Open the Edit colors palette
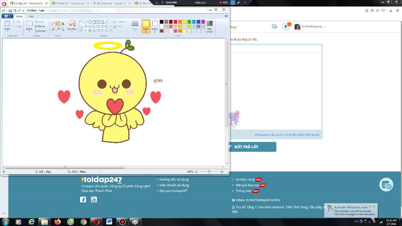Viewport: 402px width, 226px height. coord(210,26)
